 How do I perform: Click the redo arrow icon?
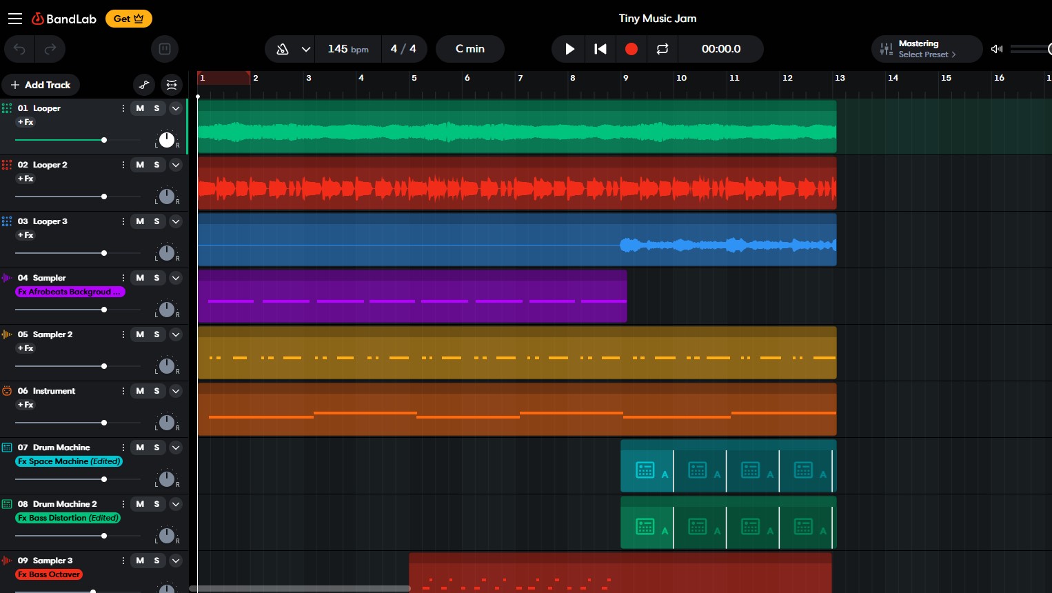tap(50, 49)
